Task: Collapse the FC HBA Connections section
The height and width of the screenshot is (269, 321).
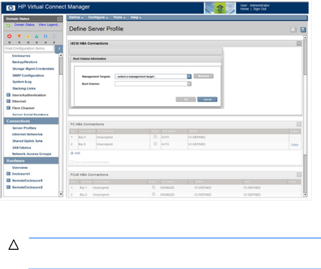Action: 299,124
